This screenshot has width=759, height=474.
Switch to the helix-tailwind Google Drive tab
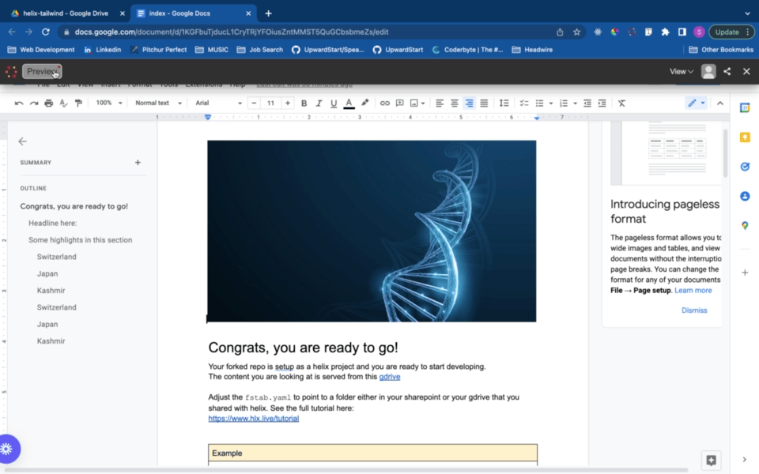67,13
